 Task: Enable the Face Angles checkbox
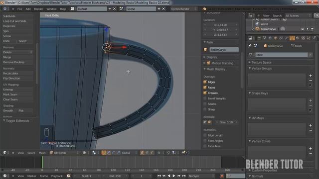click(x=205, y=141)
